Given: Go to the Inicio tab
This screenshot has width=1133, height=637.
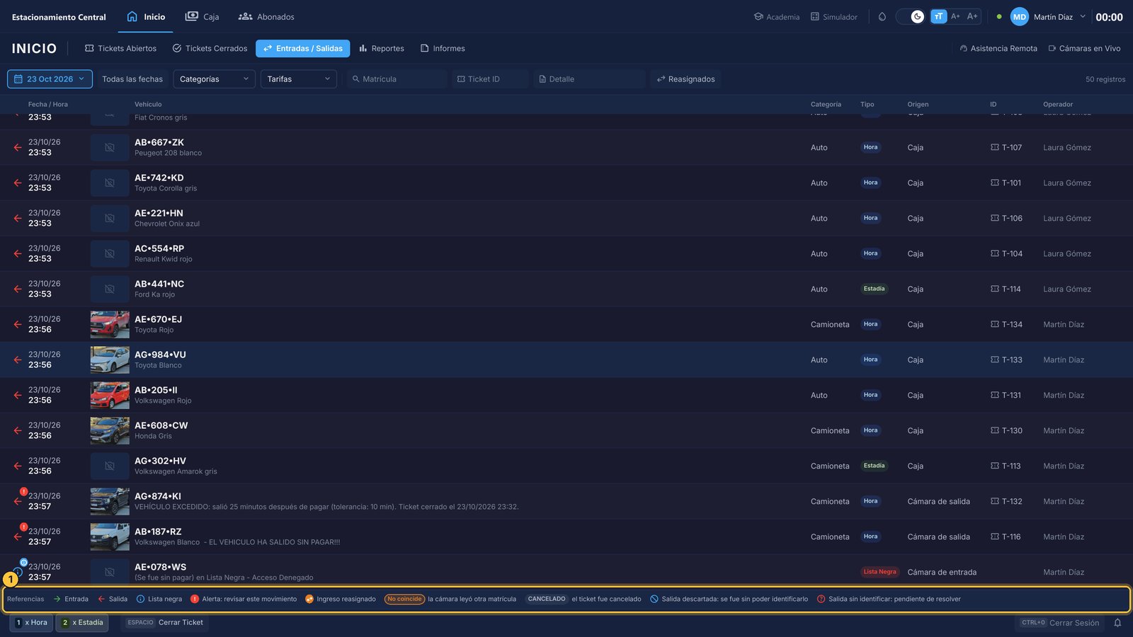Looking at the screenshot, I should 145,16.
